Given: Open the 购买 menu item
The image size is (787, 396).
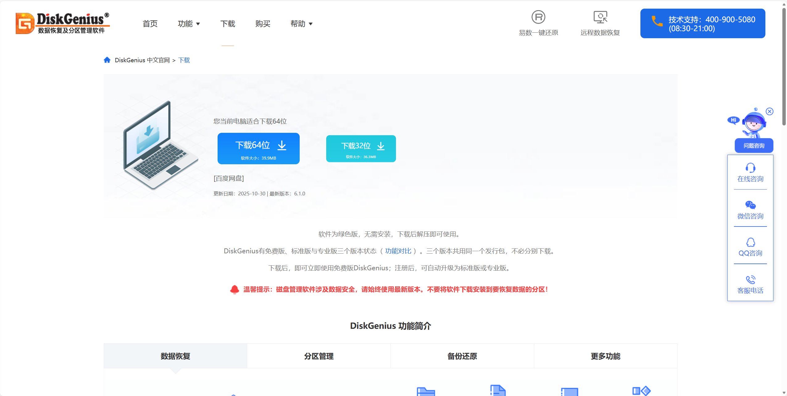Looking at the screenshot, I should coord(263,24).
